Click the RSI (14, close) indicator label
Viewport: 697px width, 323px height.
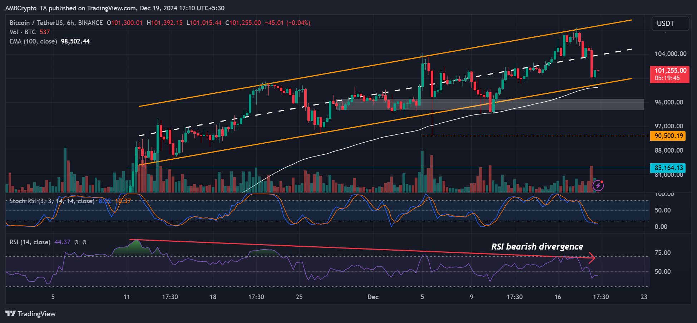[x=30, y=242]
